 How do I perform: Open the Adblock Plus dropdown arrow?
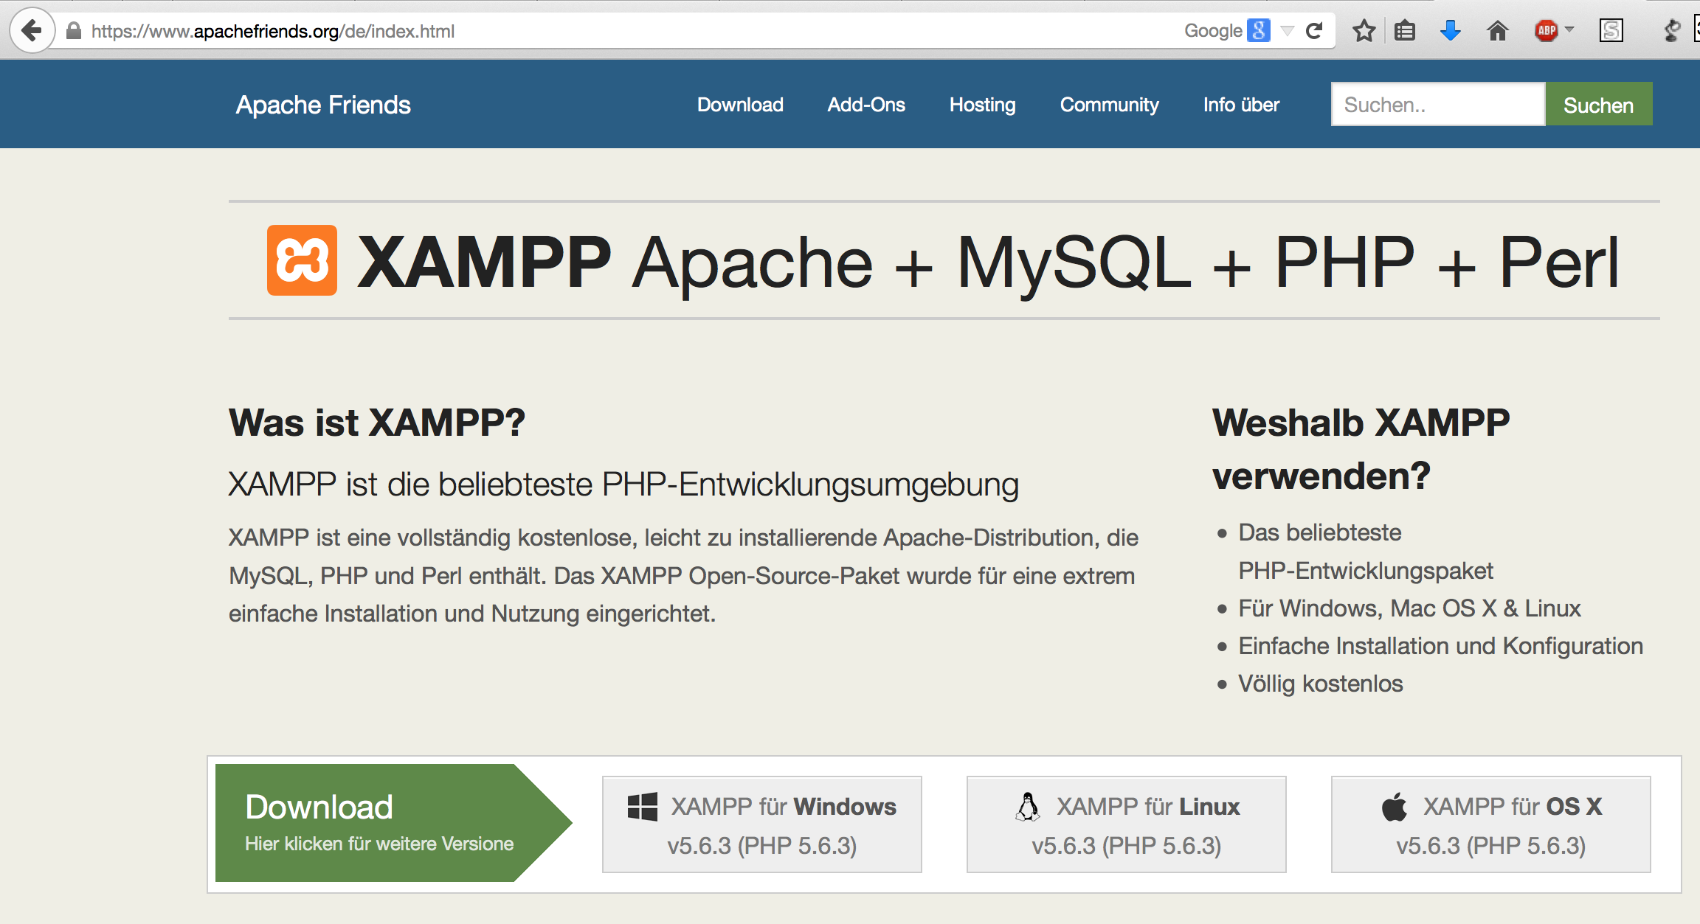click(1569, 30)
